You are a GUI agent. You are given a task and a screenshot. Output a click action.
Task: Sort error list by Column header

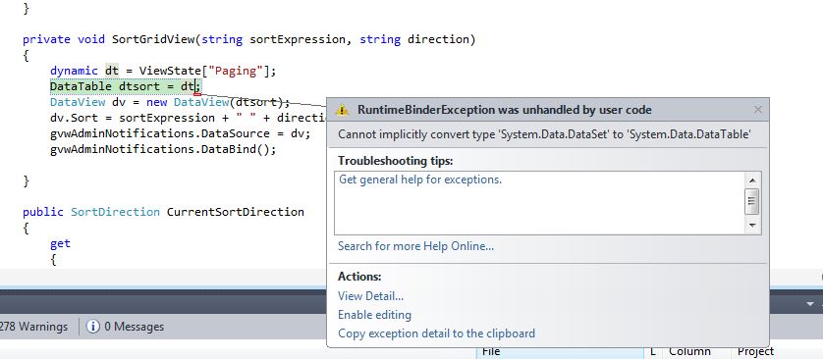click(x=689, y=352)
